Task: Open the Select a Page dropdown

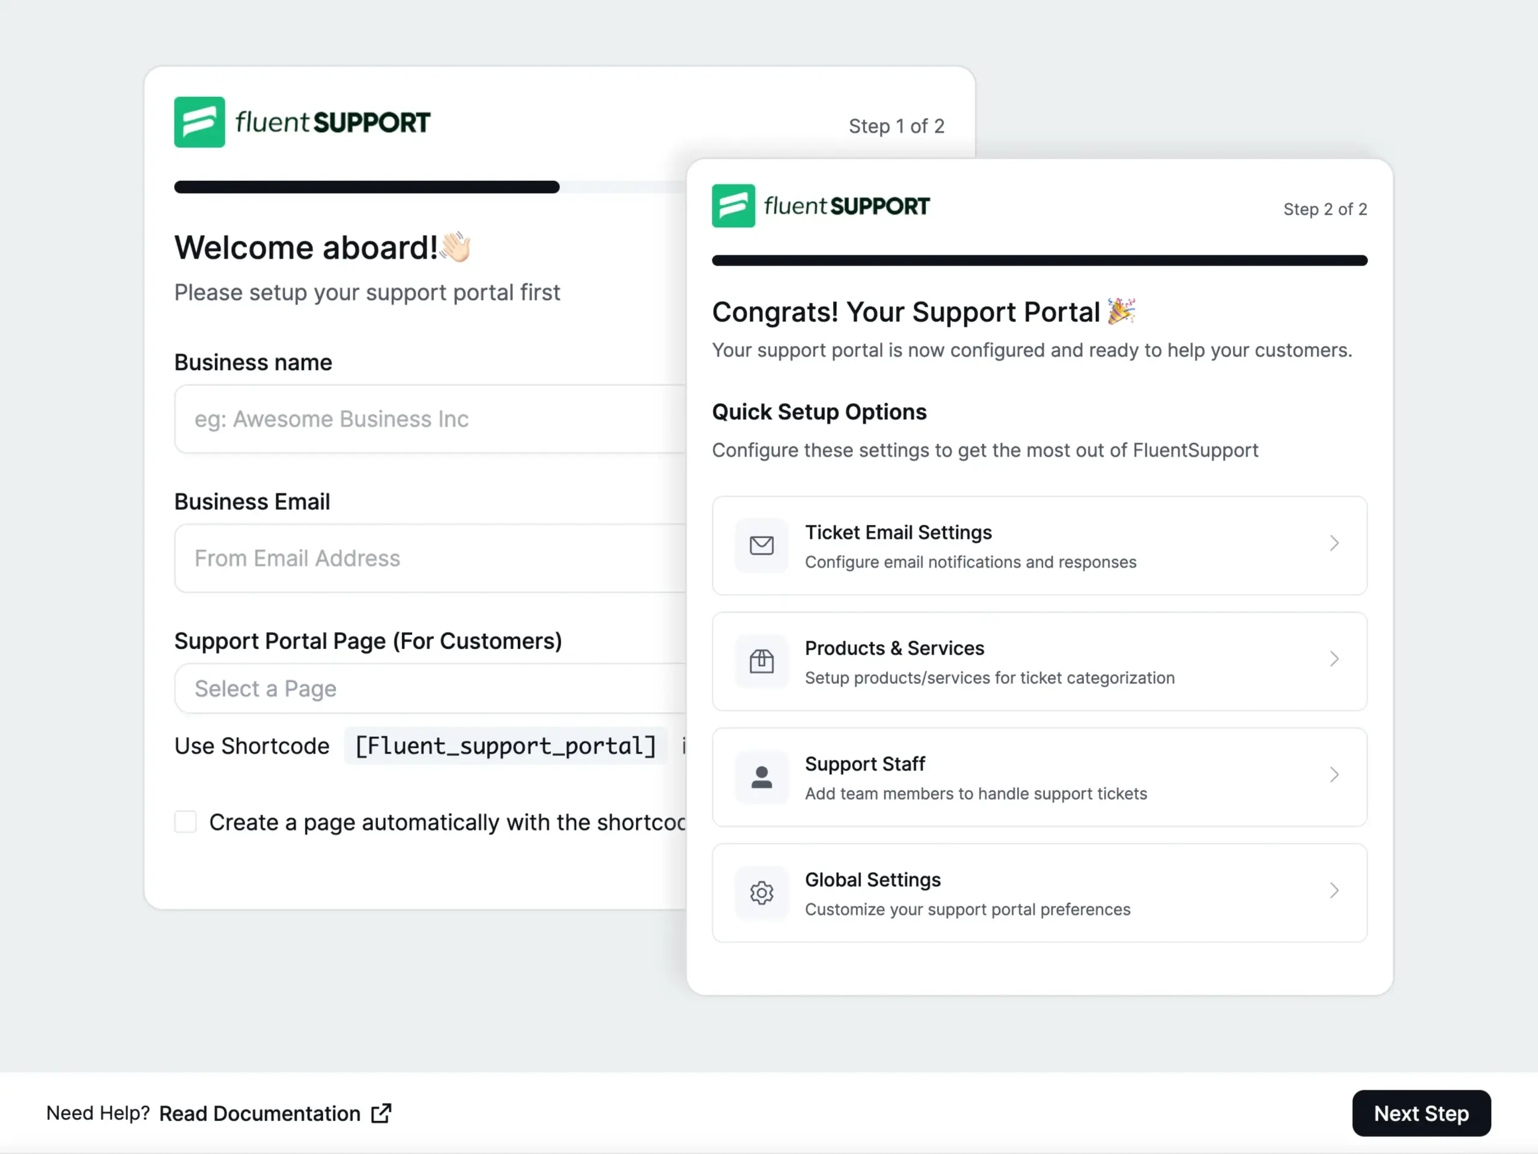Action: coord(430,688)
